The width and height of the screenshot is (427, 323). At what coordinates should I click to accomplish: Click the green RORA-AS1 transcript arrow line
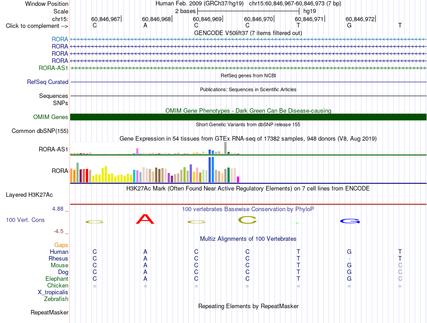click(x=248, y=68)
